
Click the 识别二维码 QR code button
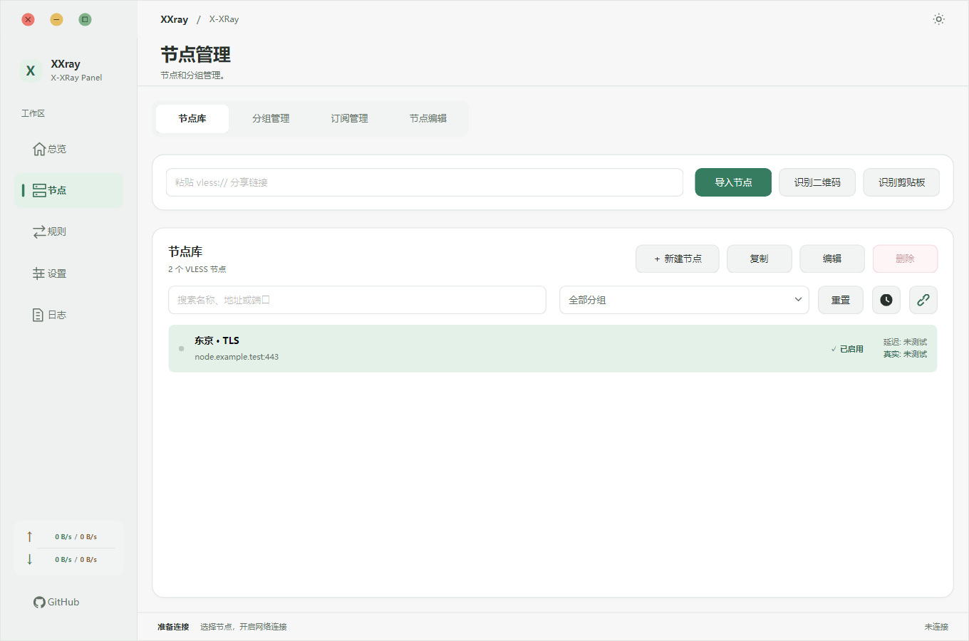click(817, 182)
